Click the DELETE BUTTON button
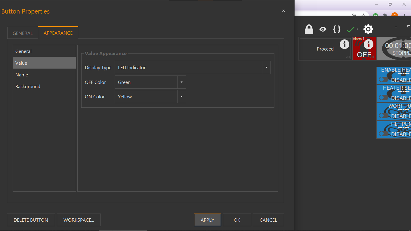411x231 pixels. [x=31, y=220]
